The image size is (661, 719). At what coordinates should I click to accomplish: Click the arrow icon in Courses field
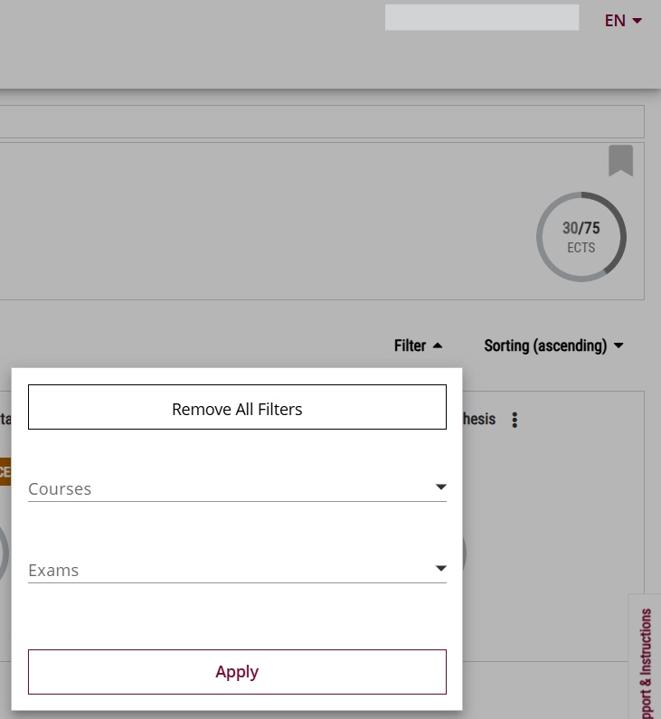pyautogui.click(x=440, y=487)
